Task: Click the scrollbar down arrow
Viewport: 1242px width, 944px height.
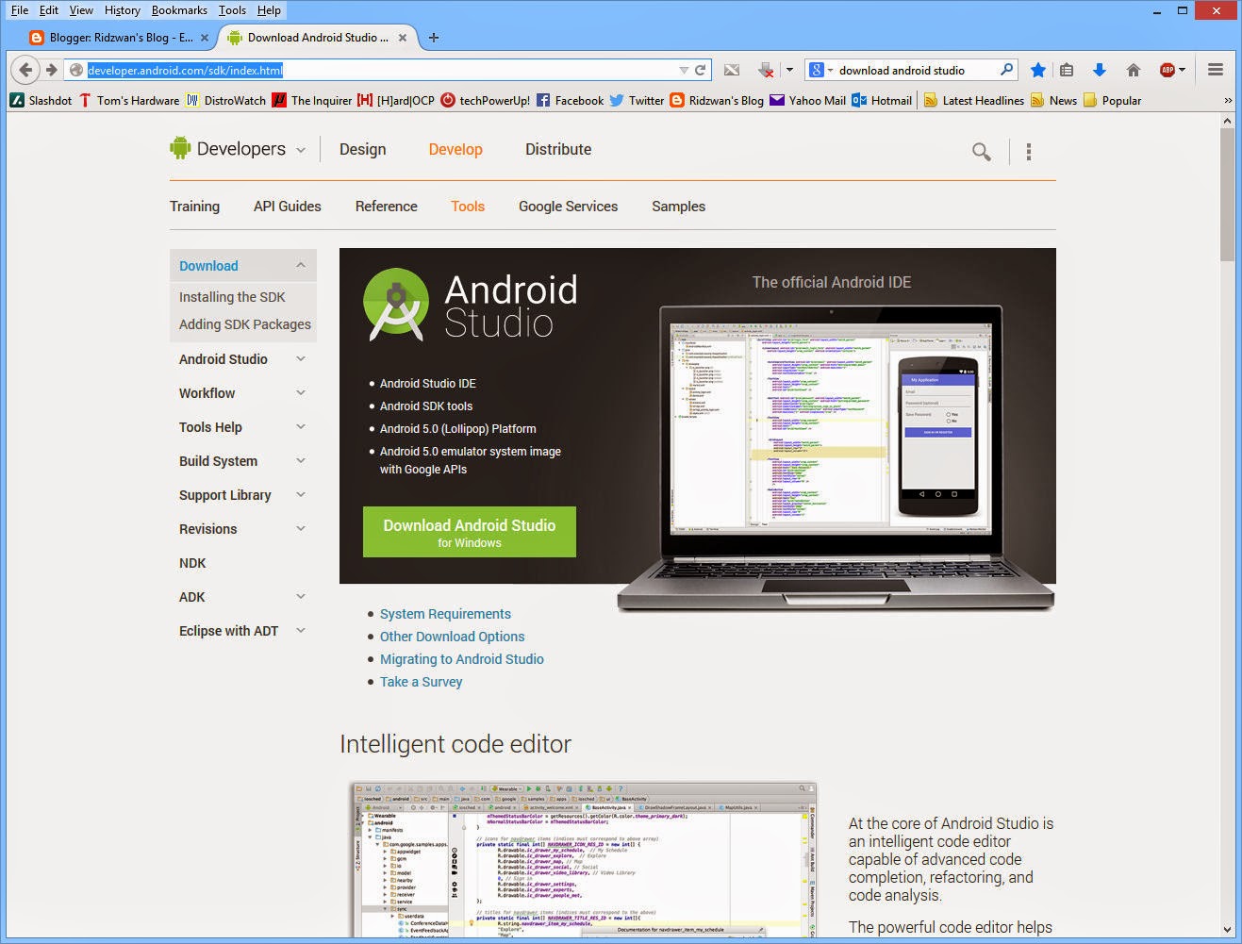Action: click(1227, 930)
